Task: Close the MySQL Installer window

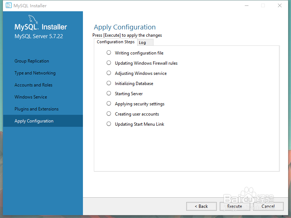Action: [280, 5]
